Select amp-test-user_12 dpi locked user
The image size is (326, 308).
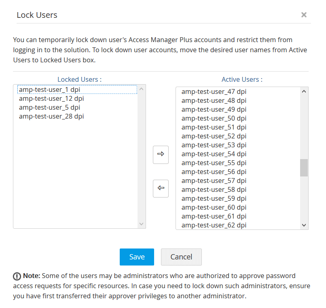(51, 99)
